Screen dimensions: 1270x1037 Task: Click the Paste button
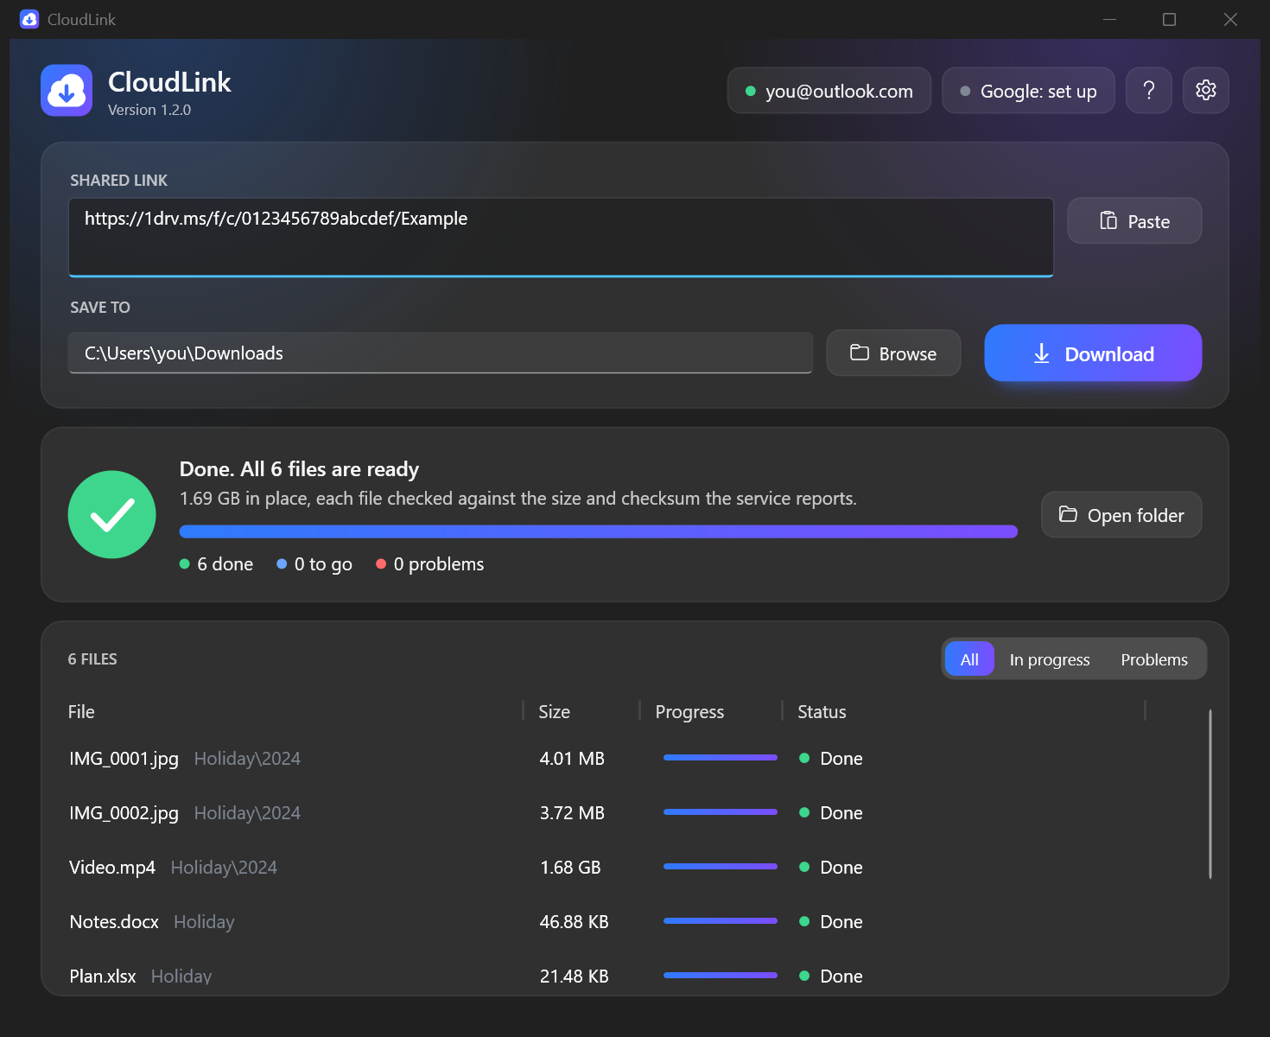click(1134, 221)
